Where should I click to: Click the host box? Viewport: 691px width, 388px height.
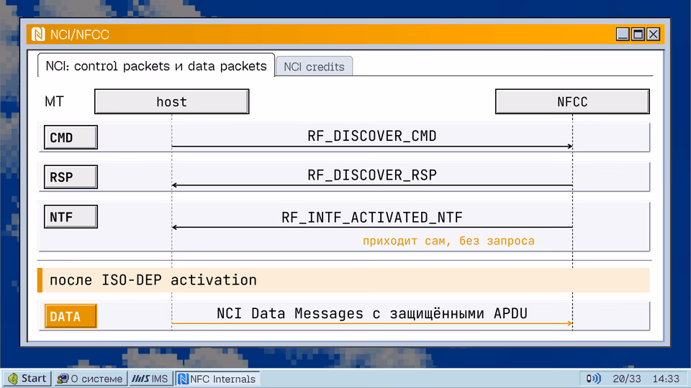[172, 101]
